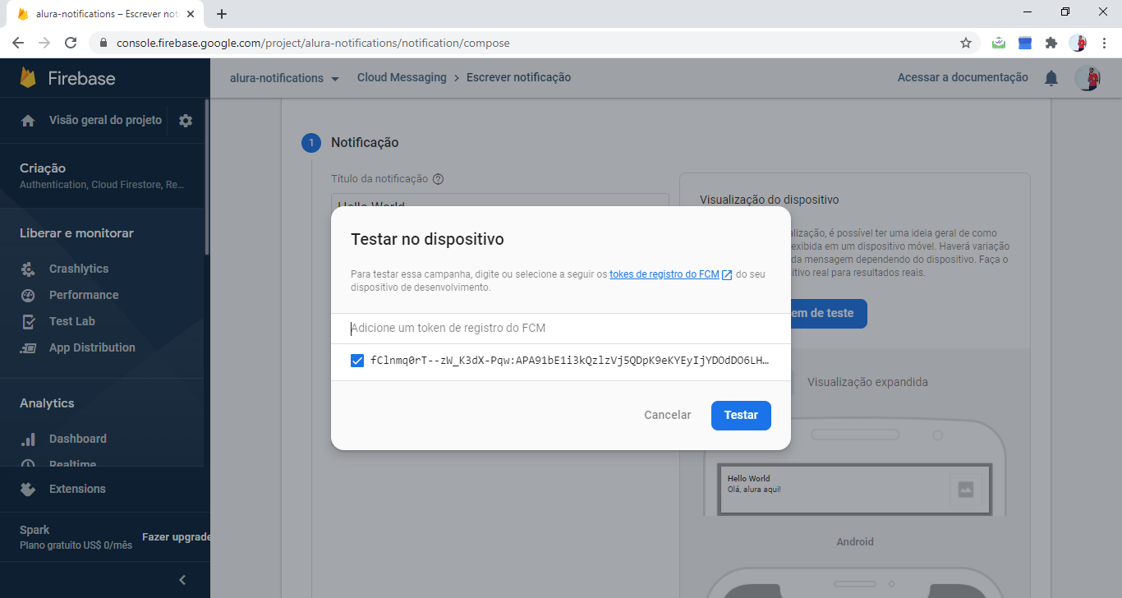Open Crashlytics from the sidebar

(29, 269)
